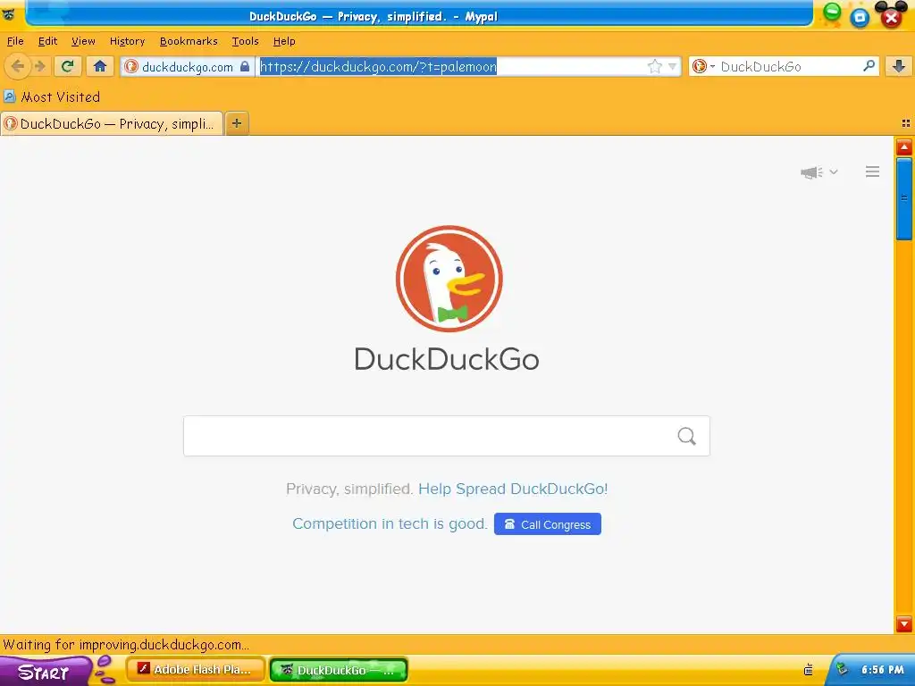Minimize the window with the green button
The width and height of the screenshot is (915, 686).
click(832, 13)
